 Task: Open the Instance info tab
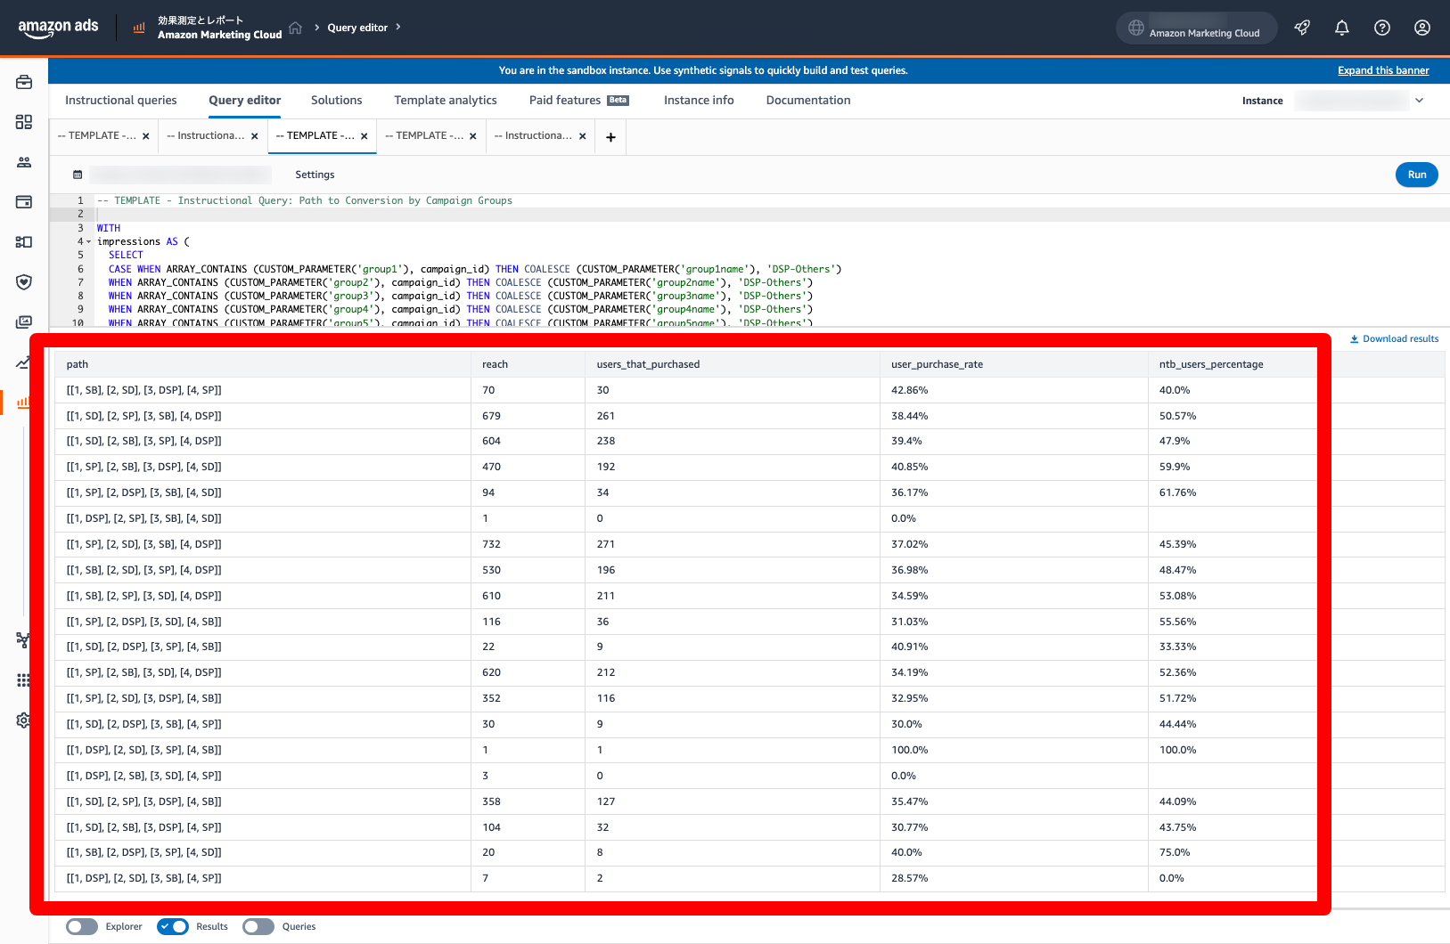[x=698, y=101]
